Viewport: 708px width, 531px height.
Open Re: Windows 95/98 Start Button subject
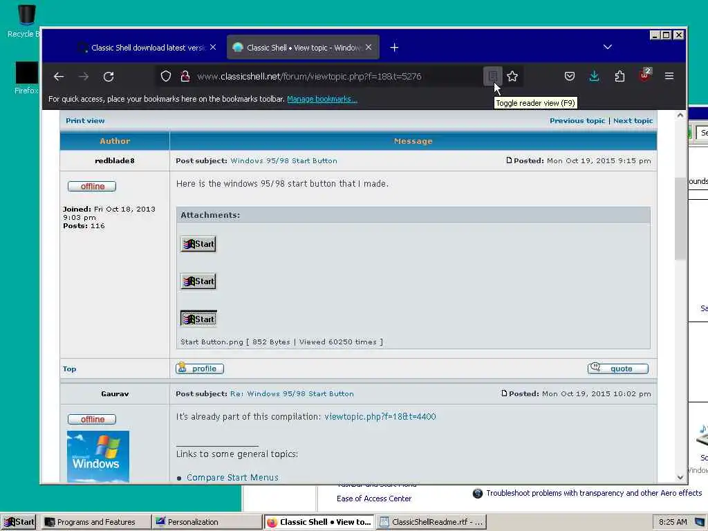click(292, 393)
